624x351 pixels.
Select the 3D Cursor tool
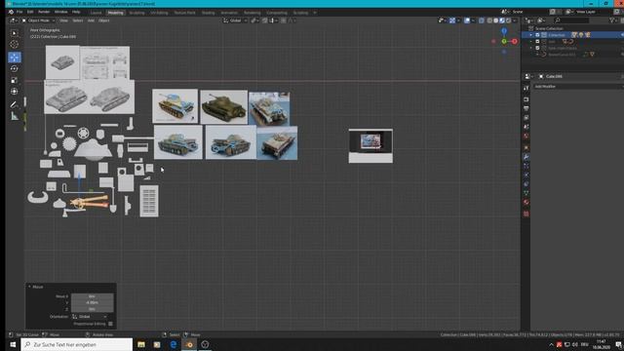[x=15, y=45]
